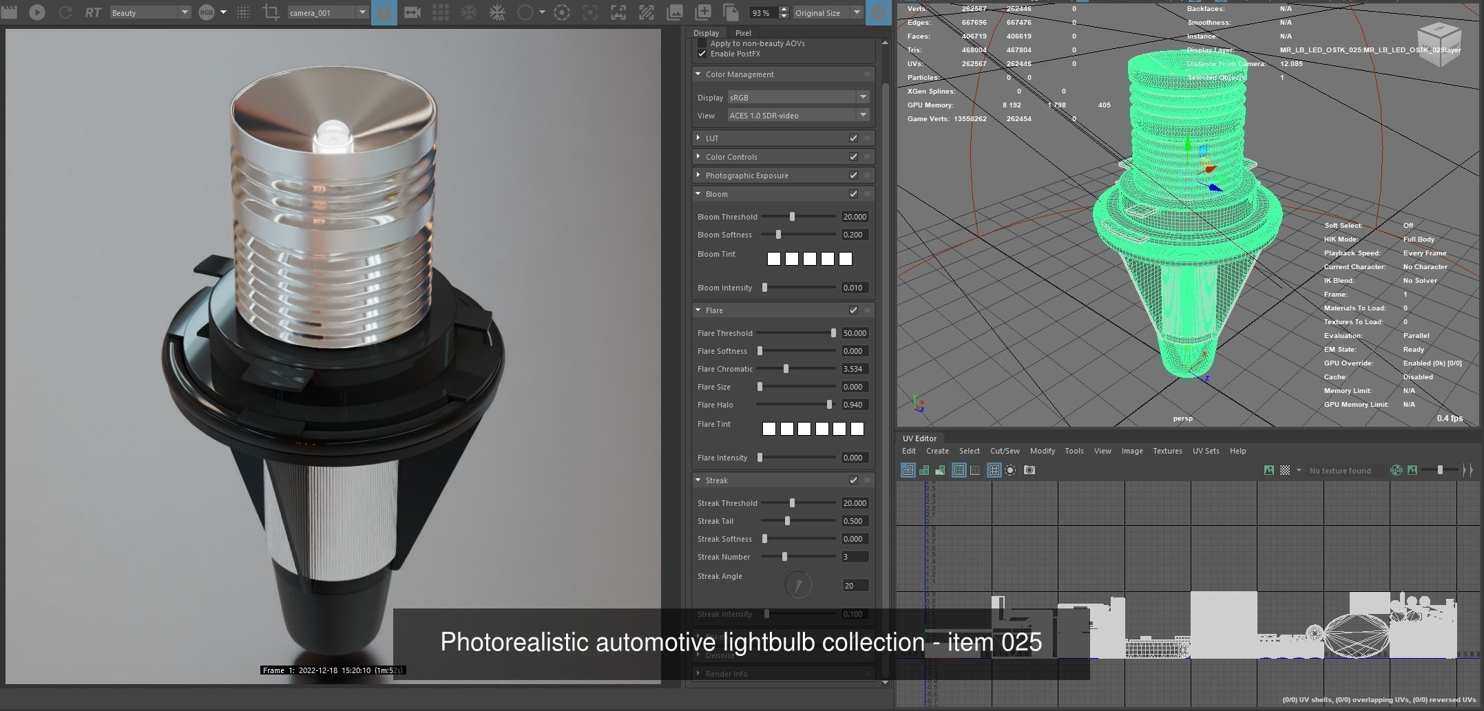Screen dimensions: 1484x711
Task: Toggle the UV Editor grid display icon
Action: coord(994,470)
